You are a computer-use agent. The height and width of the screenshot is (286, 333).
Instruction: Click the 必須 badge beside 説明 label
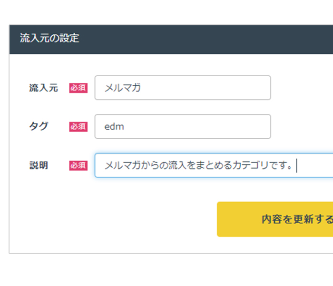coord(78,165)
